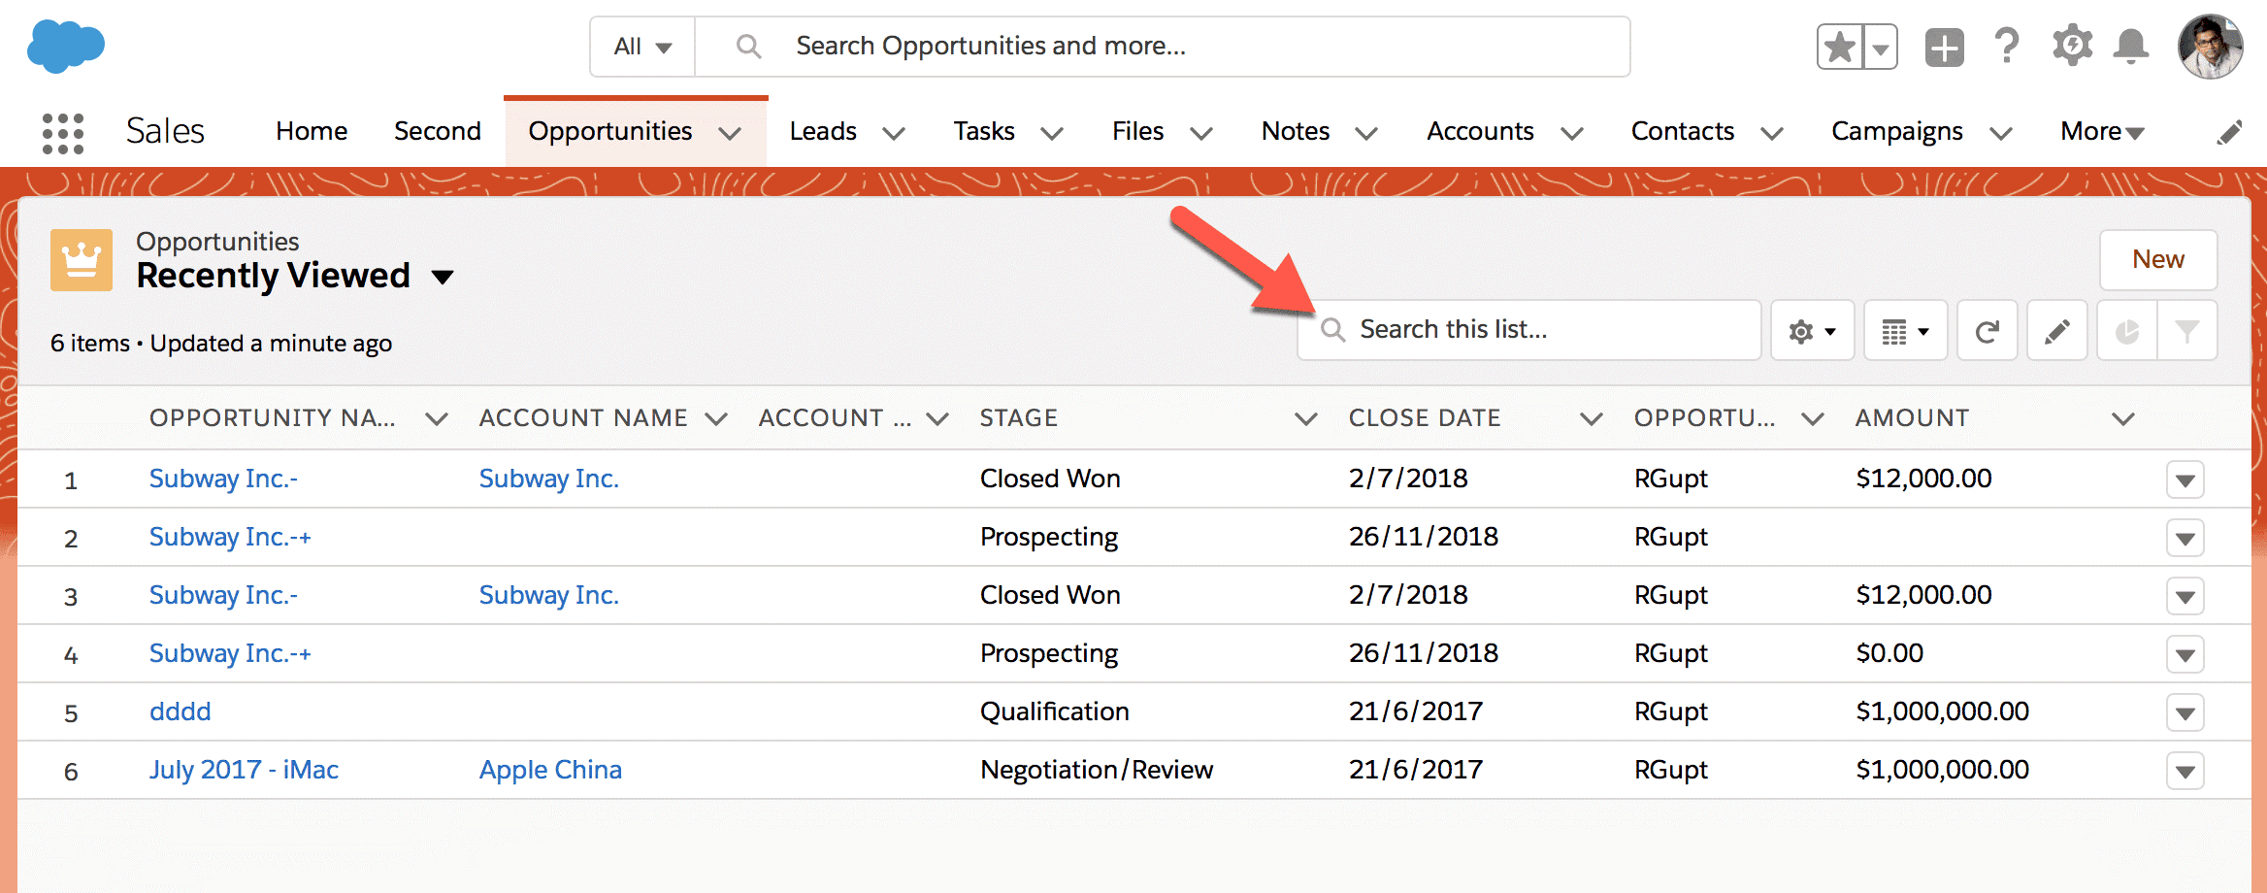Sort by the Close Date column header
This screenshot has height=893, width=2267.
tap(1424, 418)
